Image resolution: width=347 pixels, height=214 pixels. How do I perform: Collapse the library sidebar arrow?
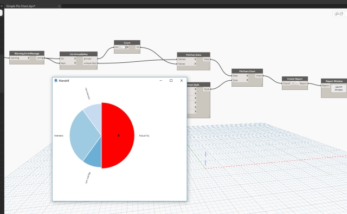click(2, 6)
